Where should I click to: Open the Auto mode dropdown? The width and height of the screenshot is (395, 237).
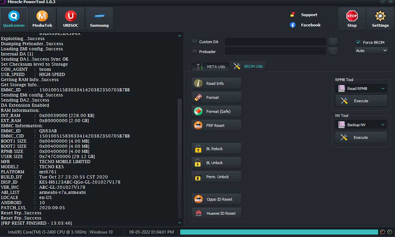371,51
